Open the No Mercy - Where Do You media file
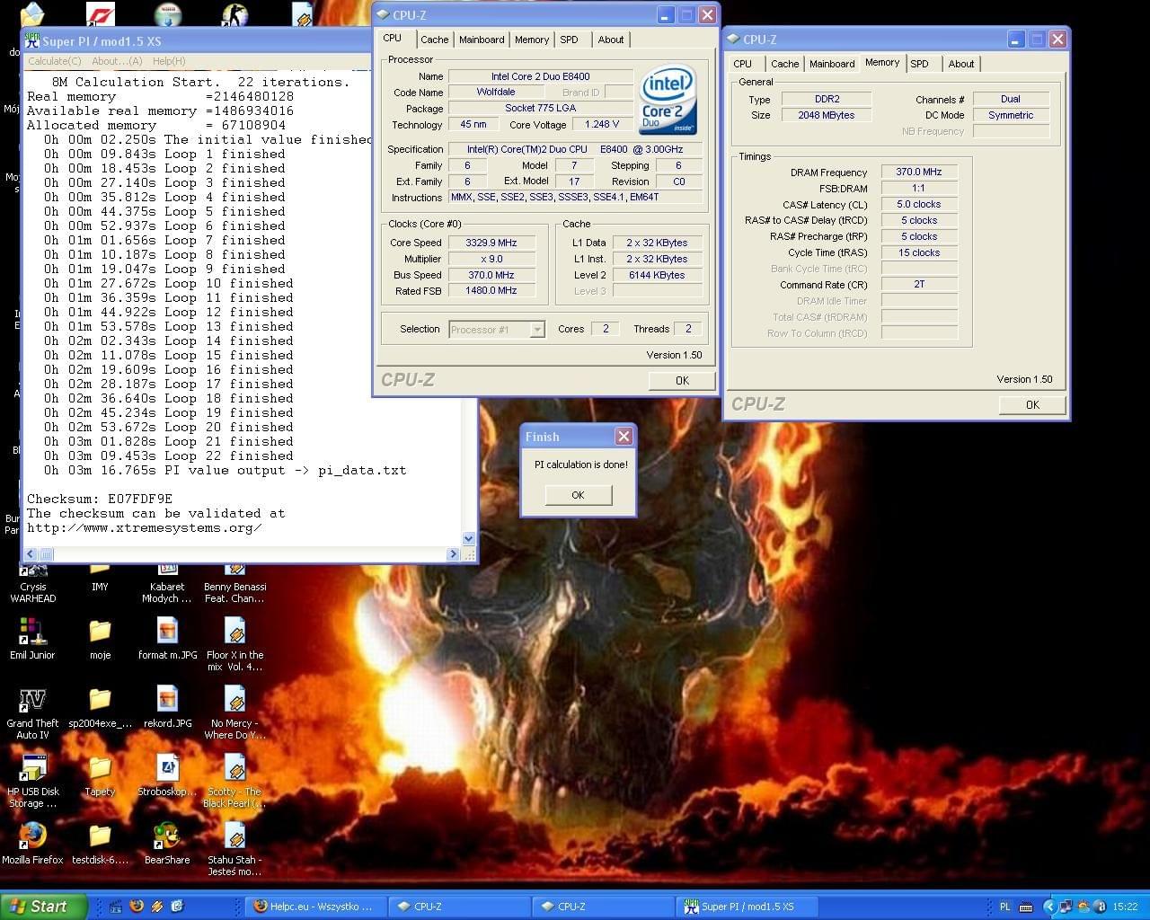Image resolution: width=1150 pixels, height=920 pixels. [234, 713]
